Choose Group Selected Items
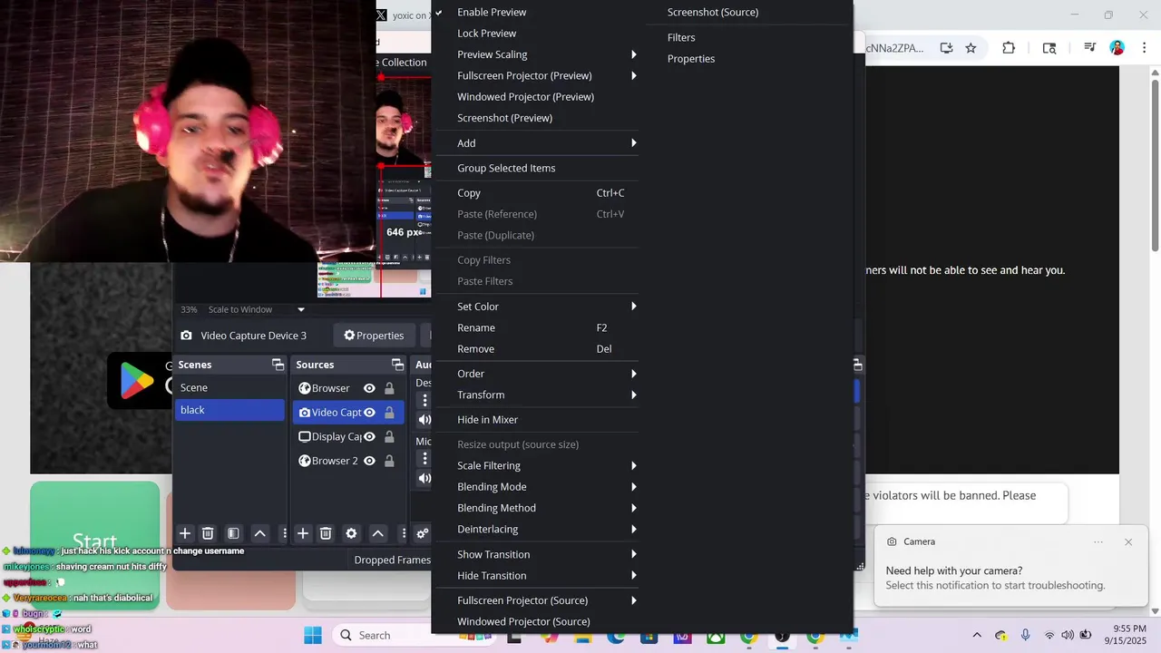The image size is (1161, 653). 536,168
